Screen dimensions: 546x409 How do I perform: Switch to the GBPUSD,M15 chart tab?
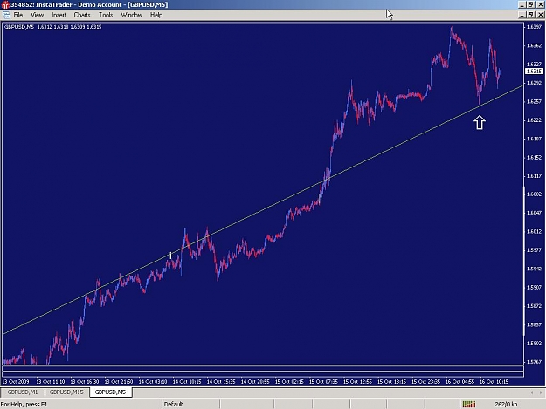coord(66,392)
